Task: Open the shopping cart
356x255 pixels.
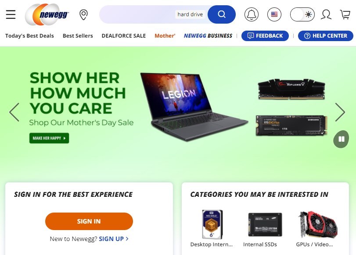Action: coord(345,14)
